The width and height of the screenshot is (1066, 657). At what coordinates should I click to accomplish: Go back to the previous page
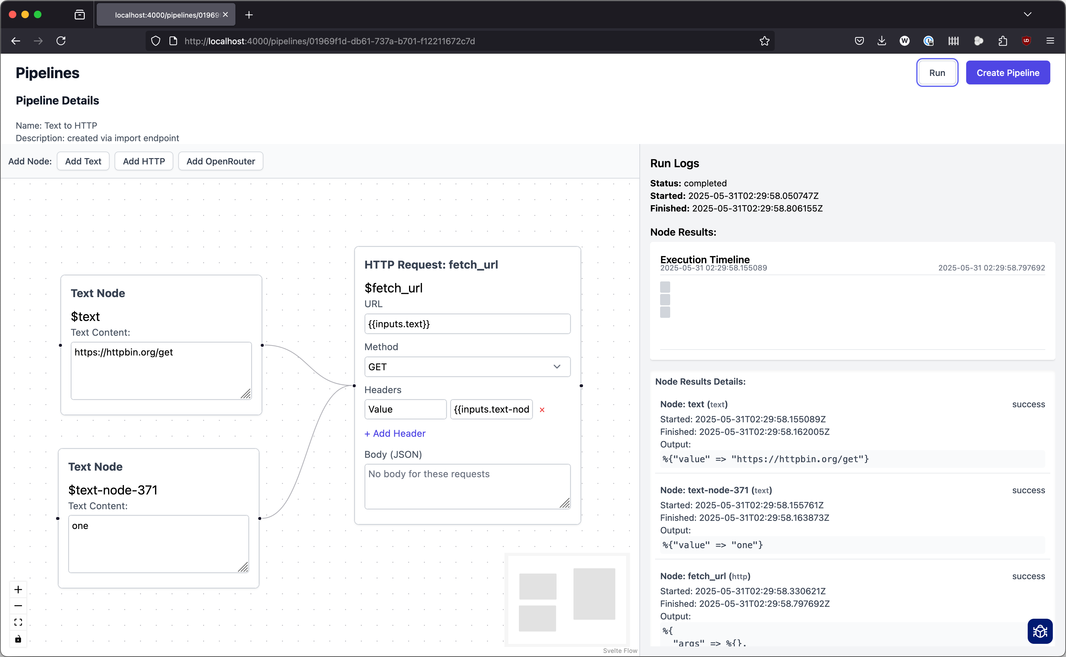[x=16, y=41]
